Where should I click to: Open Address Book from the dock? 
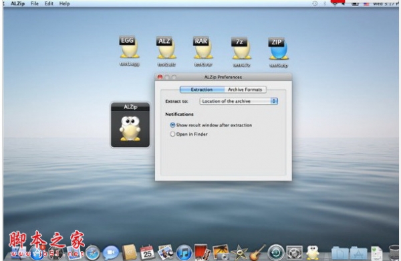(129, 252)
